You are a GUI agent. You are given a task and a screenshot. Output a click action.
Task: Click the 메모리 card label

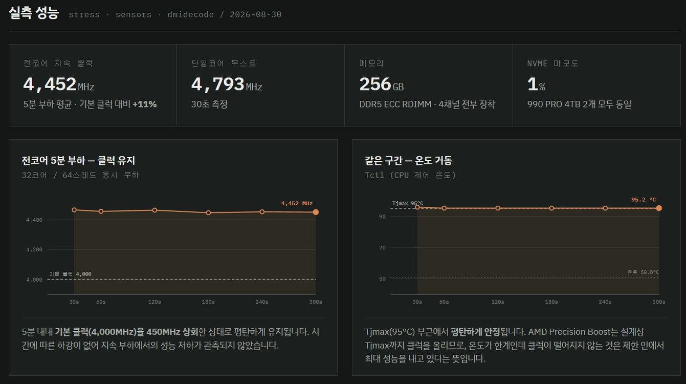pyautogui.click(x=371, y=63)
